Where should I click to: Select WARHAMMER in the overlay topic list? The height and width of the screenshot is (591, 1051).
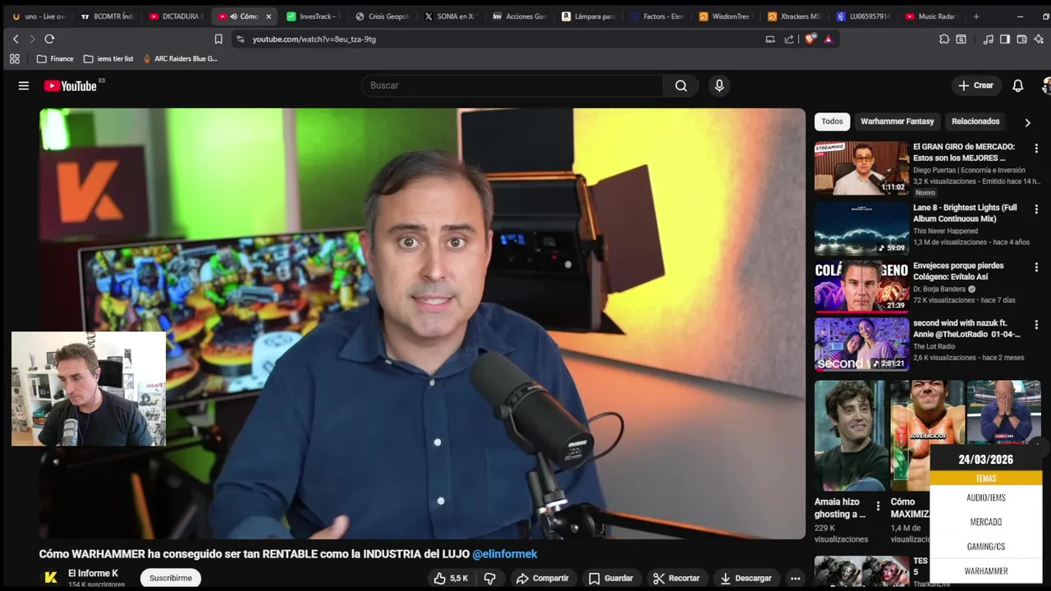(986, 571)
